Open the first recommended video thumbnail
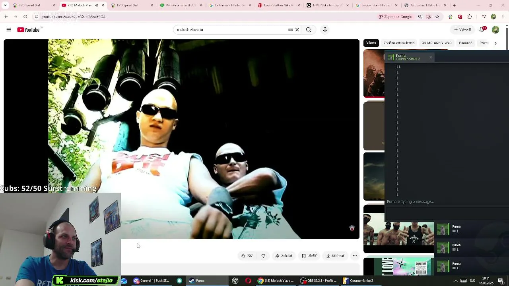Screen dimensions: 509x286 [374, 73]
